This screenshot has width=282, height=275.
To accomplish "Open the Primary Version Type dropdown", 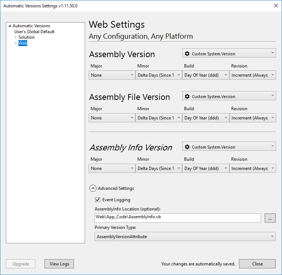I will [185, 237].
